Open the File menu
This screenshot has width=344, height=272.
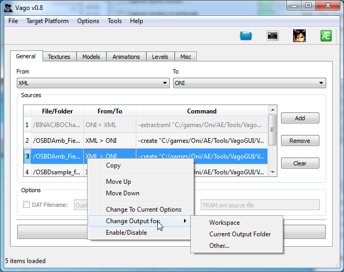(x=13, y=21)
